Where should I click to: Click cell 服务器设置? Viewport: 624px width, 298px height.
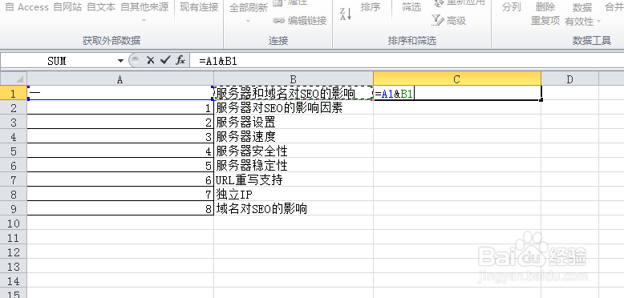pyautogui.click(x=294, y=122)
